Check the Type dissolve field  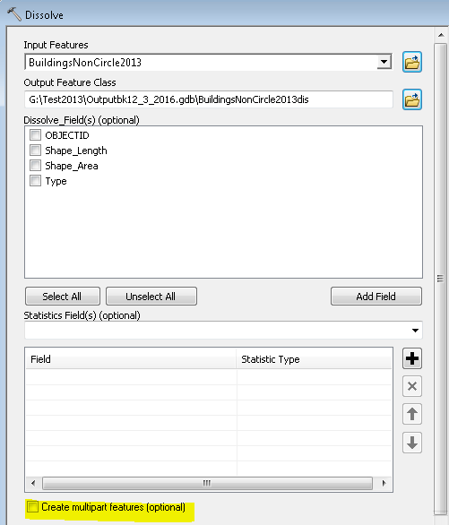pyautogui.click(x=35, y=181)
